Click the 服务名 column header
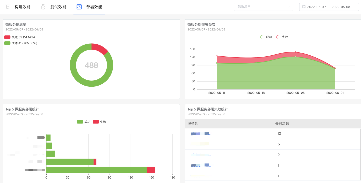This screenshot has height=183, width=361. (x=193, y=124)
